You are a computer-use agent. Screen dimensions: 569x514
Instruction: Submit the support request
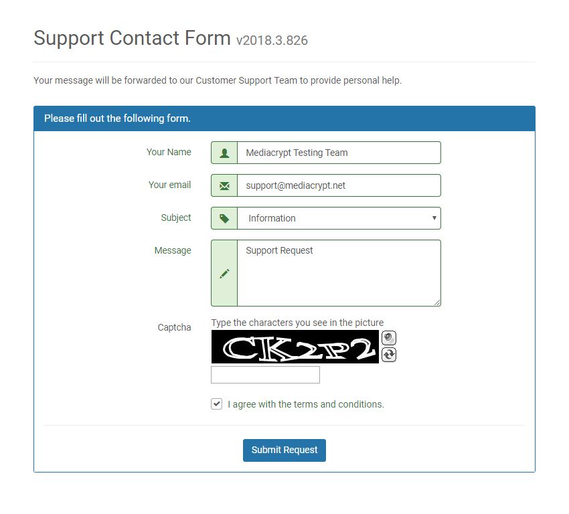284,450
